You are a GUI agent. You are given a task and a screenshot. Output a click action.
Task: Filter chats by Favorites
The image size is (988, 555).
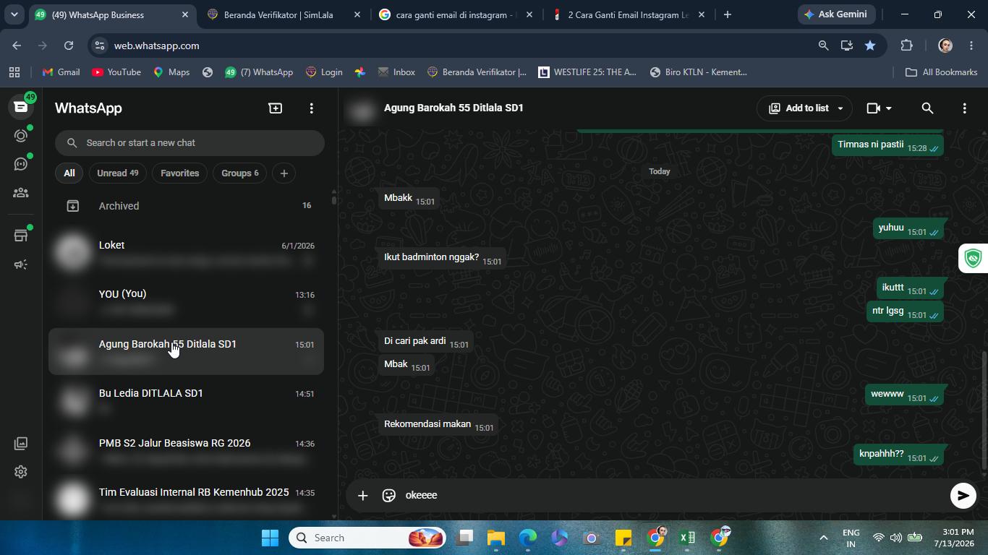pyautogui.click(x=179, y=173)
